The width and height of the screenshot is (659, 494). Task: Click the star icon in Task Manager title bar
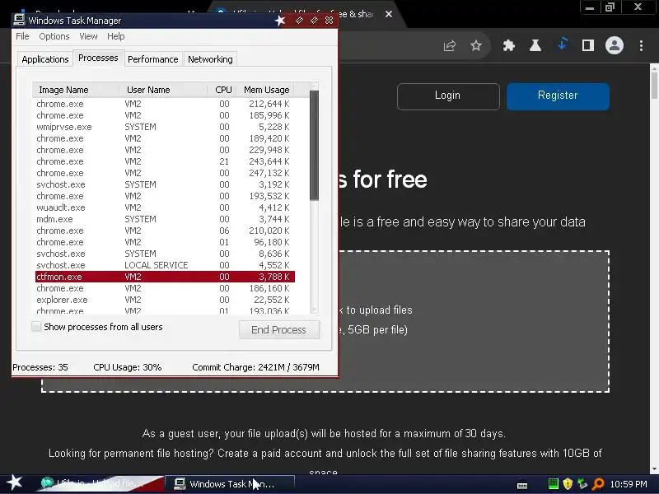pyautogui.click(x=280, y=20)
